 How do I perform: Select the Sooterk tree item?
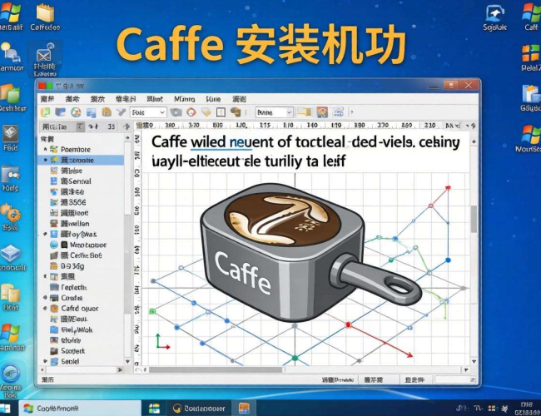click(72, 351)
